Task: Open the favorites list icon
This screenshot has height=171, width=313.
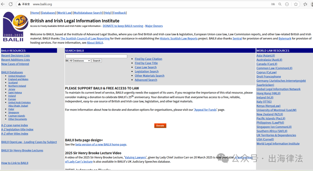Action: [x=305, y=4]
